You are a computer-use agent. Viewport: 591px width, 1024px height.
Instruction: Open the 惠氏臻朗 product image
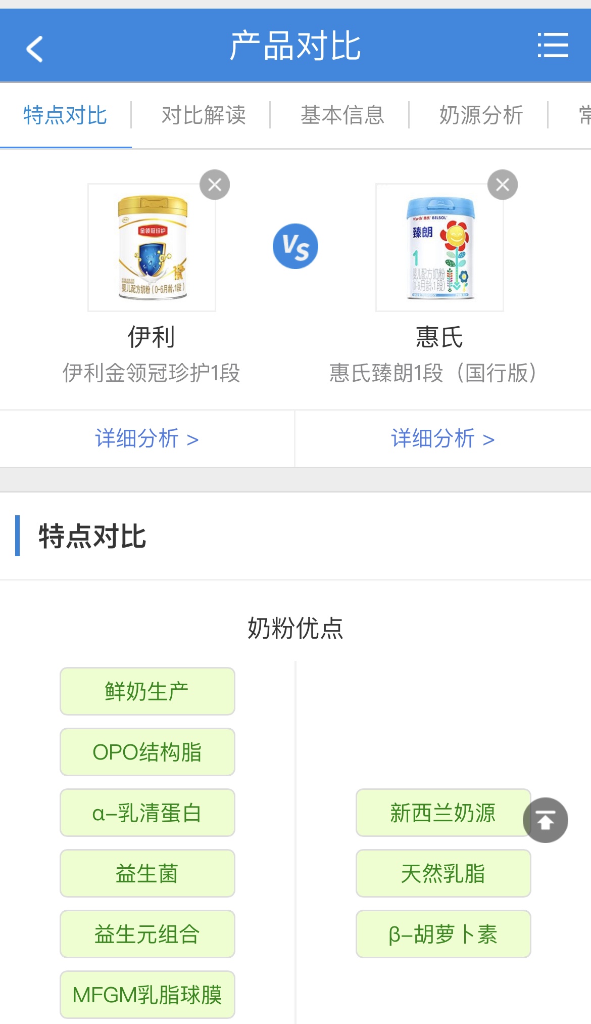(439, 247)
